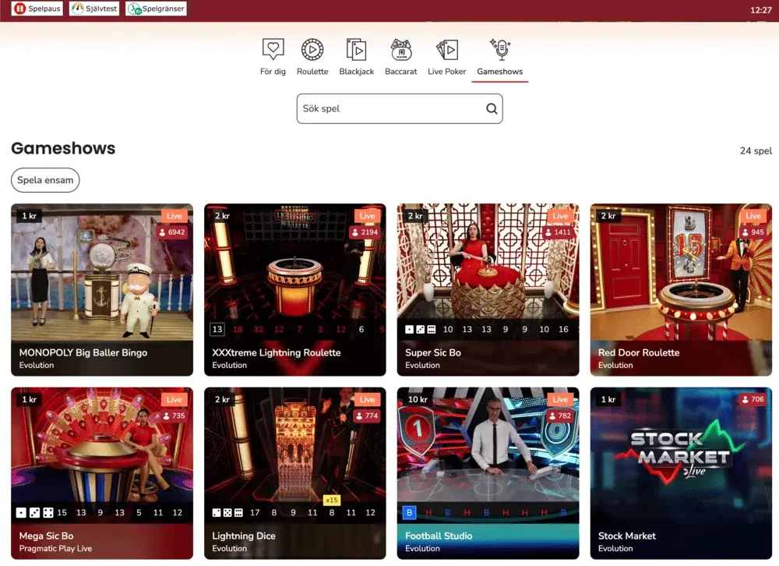
Task: Switch to the Live Poker tab label
Action: 446,72
